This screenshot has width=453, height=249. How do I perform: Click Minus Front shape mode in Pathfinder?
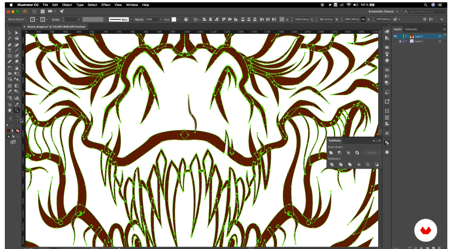click(x=339, y=153)
